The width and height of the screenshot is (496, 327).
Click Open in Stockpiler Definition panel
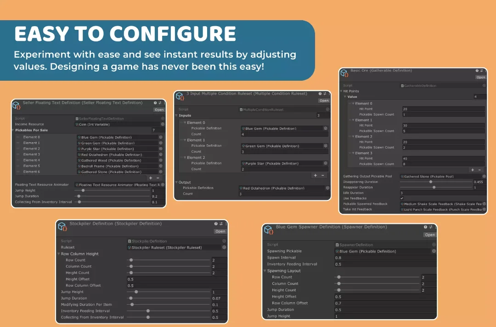220,231
